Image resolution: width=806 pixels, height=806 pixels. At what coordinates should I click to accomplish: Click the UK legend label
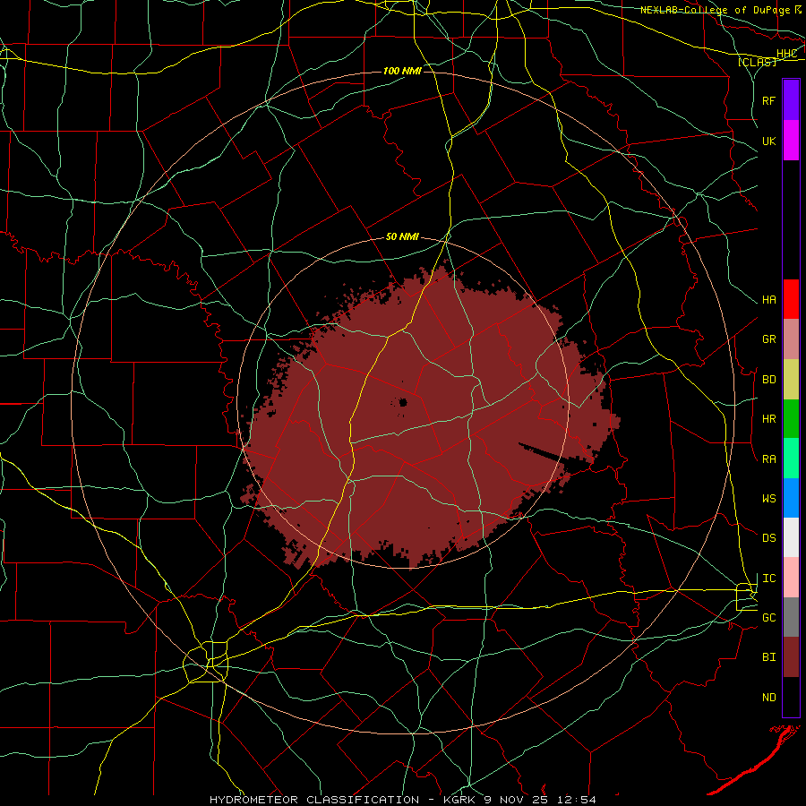[x=768, y=141]
